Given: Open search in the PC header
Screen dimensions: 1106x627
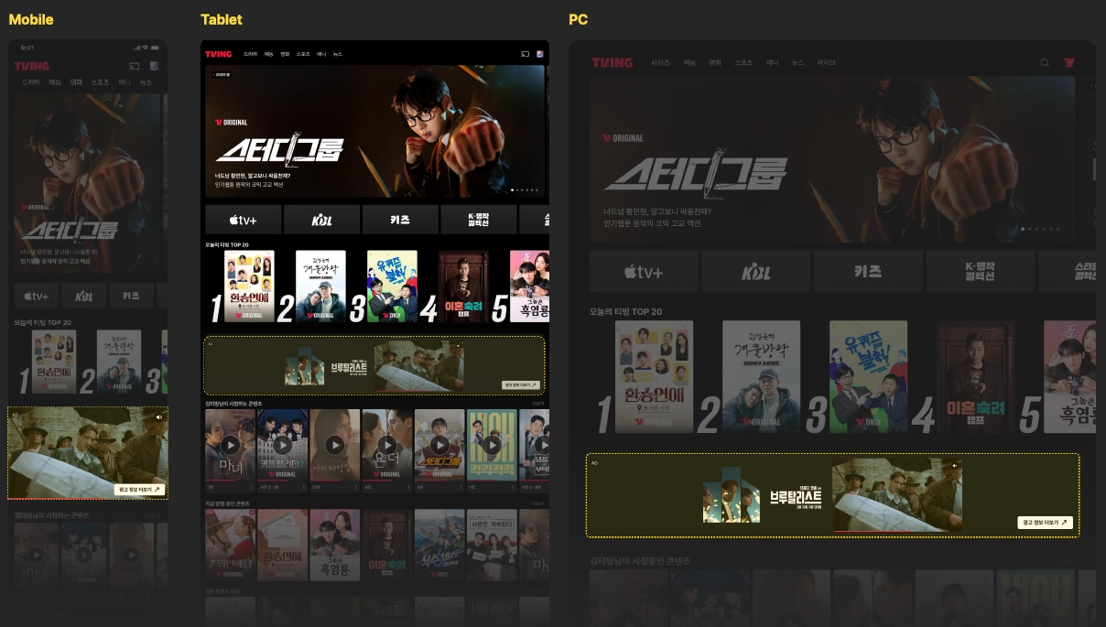Looking at the screenshot, I should [x=1045, y=63].
